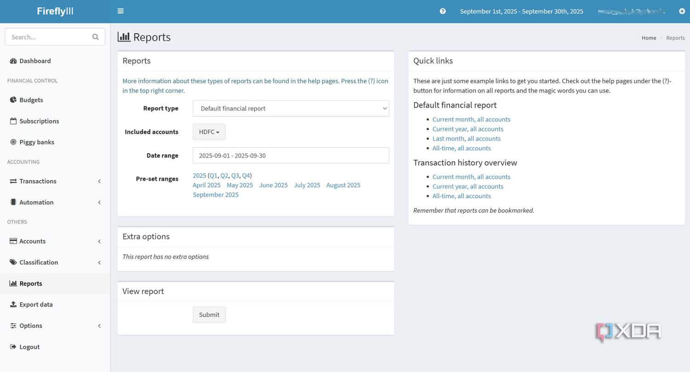Open help via the question mark icon
The height and width of the screenshot is (372, 690).
click(x=443, y=11)
